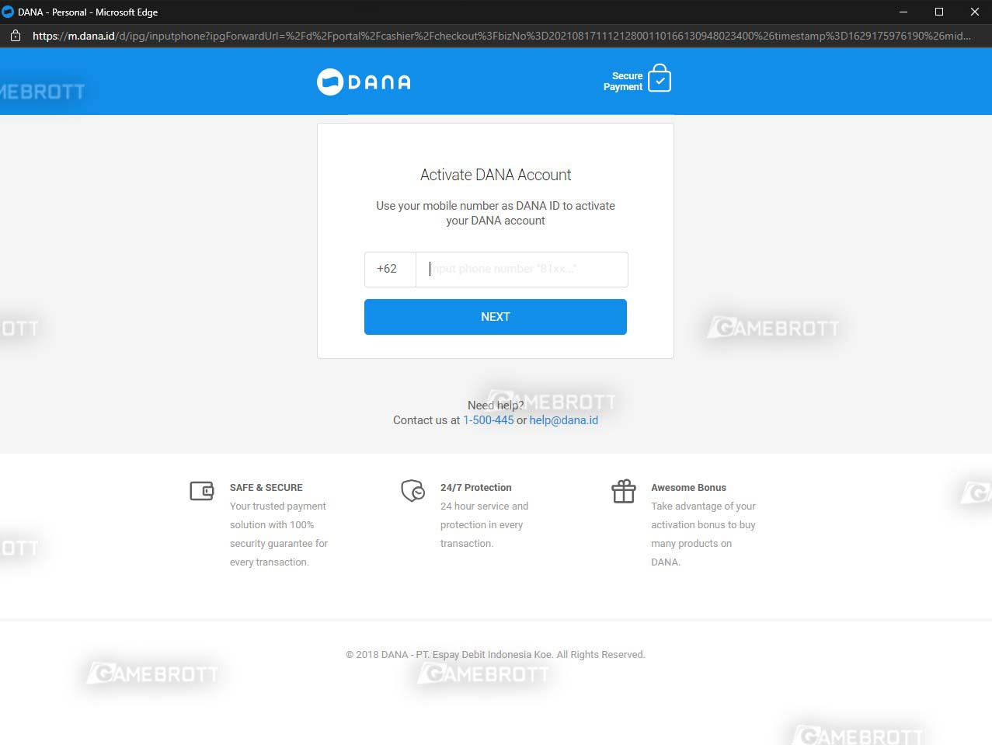Click the lock icon in the address bar
Viewport: 992px width, 745px height.
click(15, 36)
